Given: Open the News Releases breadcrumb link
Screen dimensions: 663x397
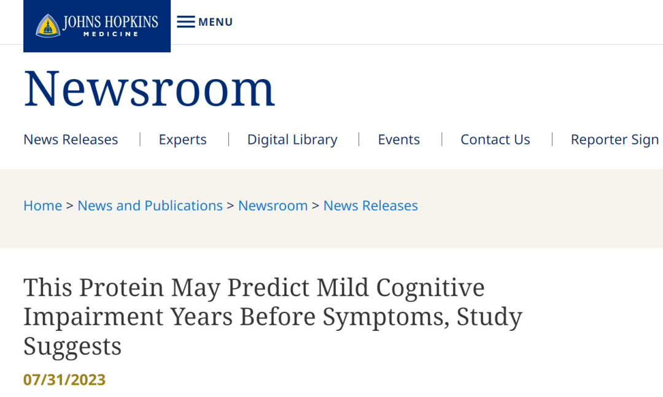Looking at the screenshot, I should (371, 205).
